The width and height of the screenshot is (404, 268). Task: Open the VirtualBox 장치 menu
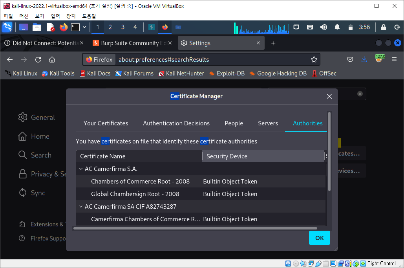tap(71, 16)
